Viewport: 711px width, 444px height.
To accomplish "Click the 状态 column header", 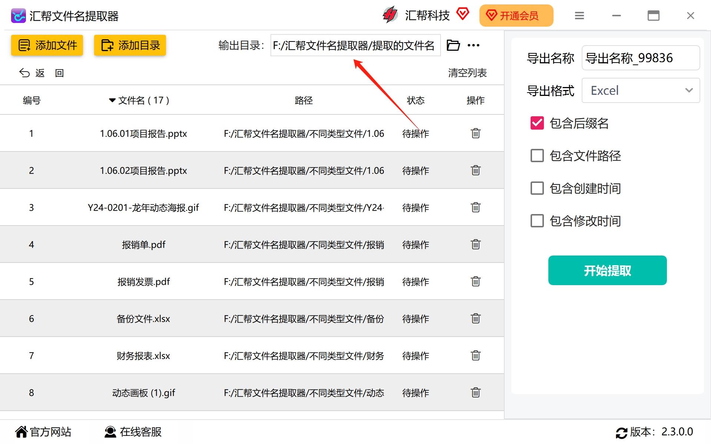I will (x=416, y=100).
